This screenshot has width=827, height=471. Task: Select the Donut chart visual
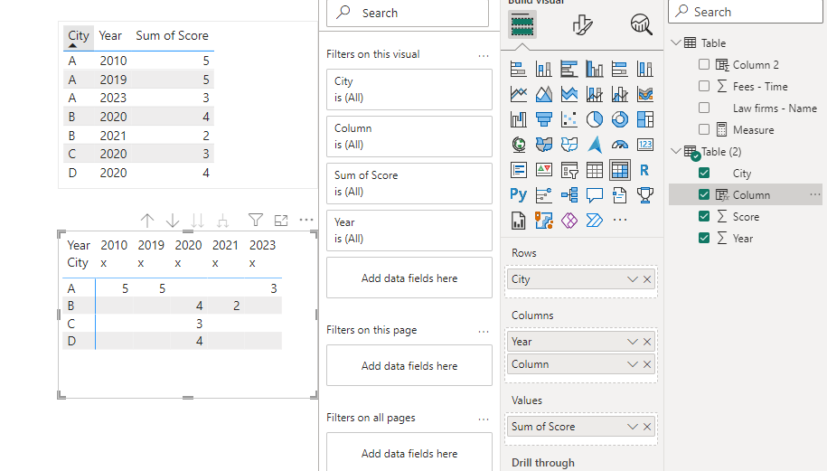620,119
